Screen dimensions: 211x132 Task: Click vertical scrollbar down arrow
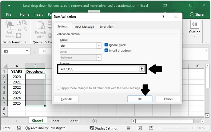pos(207,115)
